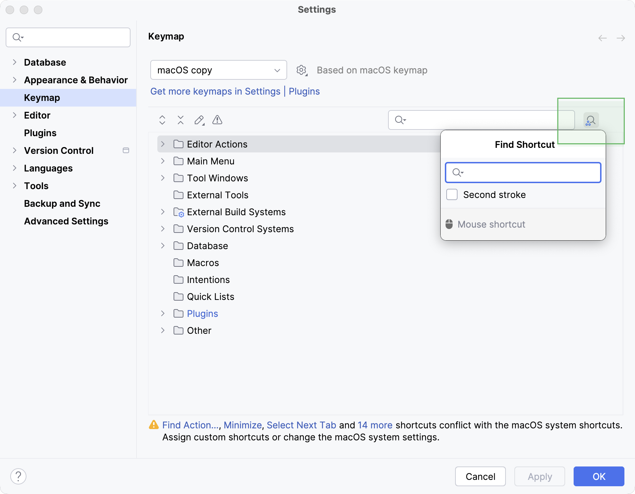Open Appearance & Behavior settings section
Image resolution: width=635 pixels, height=494 pixels.
75,80
